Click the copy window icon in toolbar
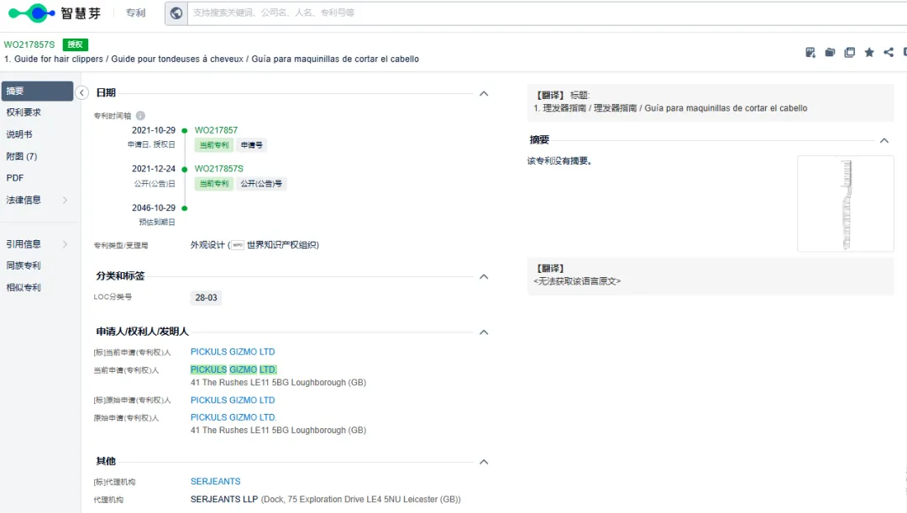Viewport: 907px width, 513px height. click(x=850, y=53)
